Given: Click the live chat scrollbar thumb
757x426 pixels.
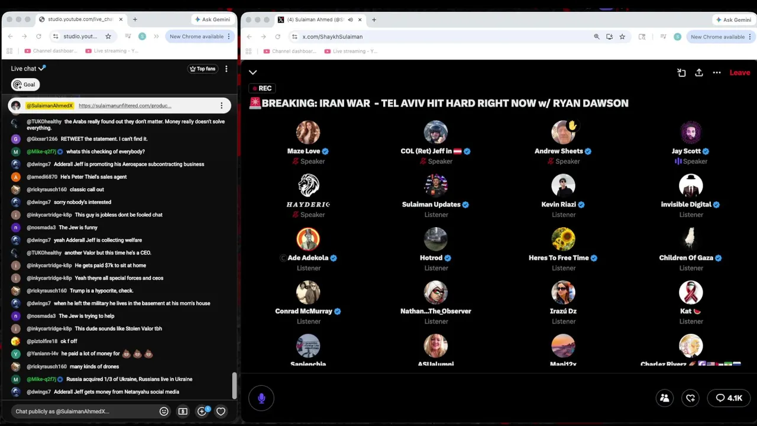Looking at the screenshot, I should click(234, 386).
